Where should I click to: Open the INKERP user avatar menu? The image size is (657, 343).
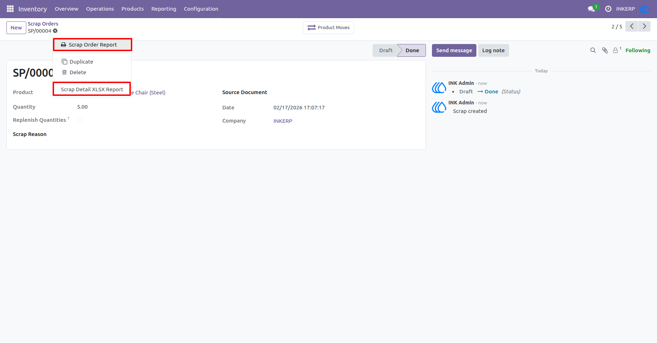(x=645, y=9)
